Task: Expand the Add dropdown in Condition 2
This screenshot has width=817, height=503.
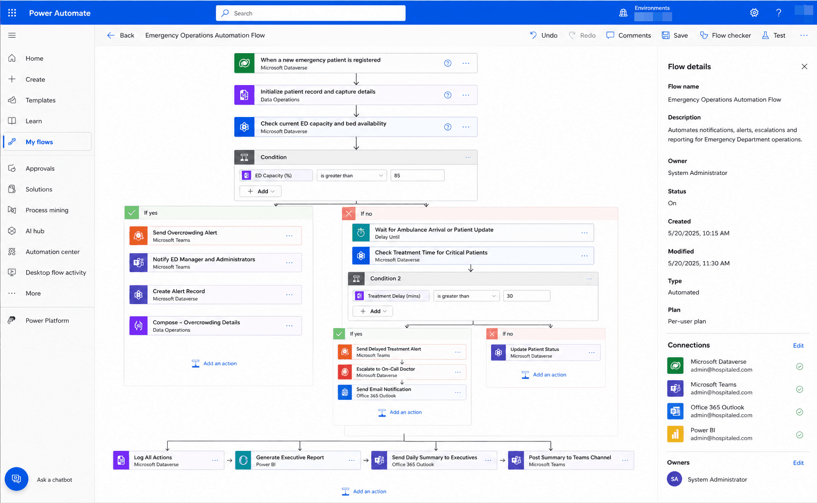Action: click(x=373, y=311)
